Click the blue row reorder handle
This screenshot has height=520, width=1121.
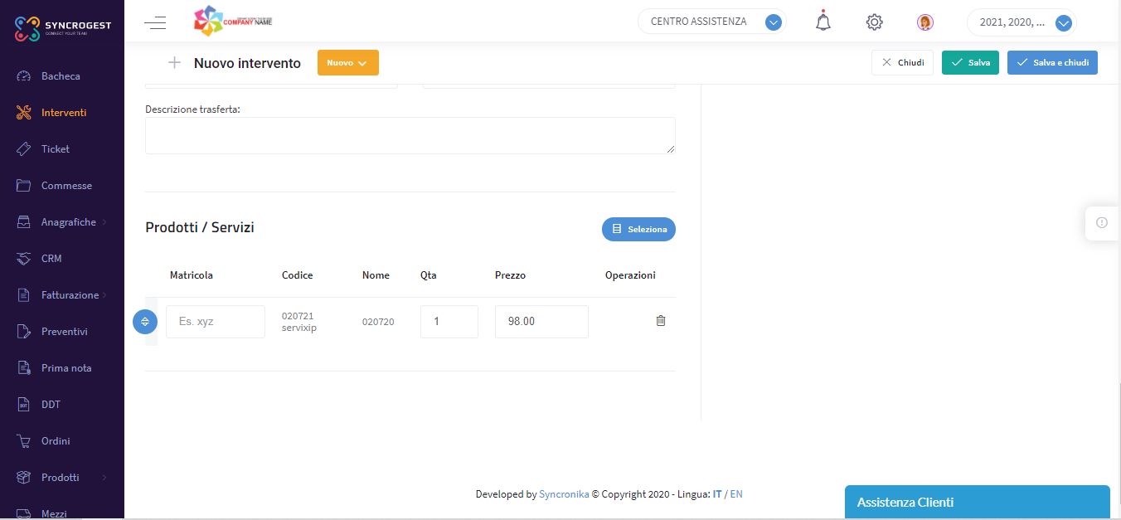(x=145, y=322)
